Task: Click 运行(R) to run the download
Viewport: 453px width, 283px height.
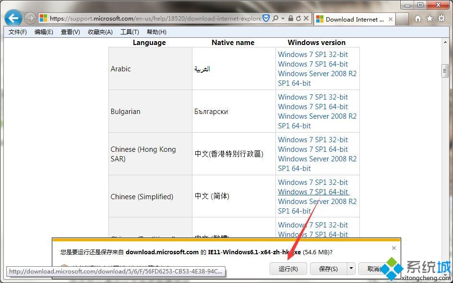Action: (288, 269)
